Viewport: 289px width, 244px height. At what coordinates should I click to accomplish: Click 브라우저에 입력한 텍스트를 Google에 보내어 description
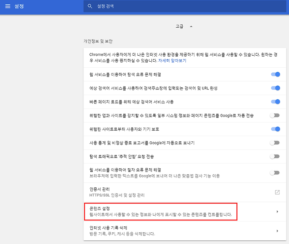[155, 176]
